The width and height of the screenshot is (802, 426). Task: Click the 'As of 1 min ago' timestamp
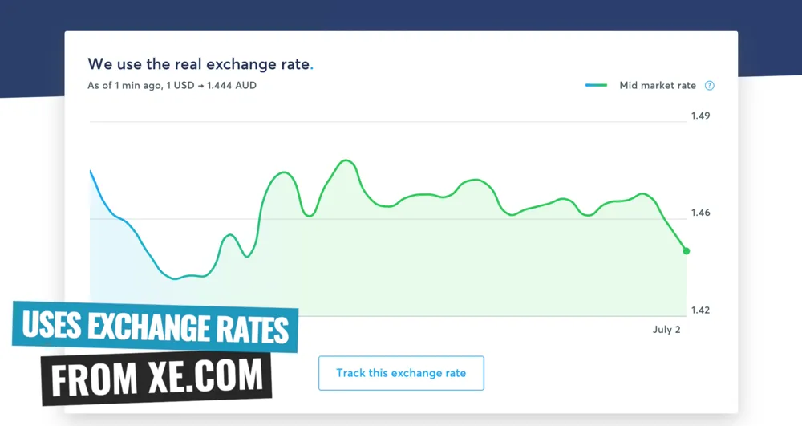coord(123,86)
